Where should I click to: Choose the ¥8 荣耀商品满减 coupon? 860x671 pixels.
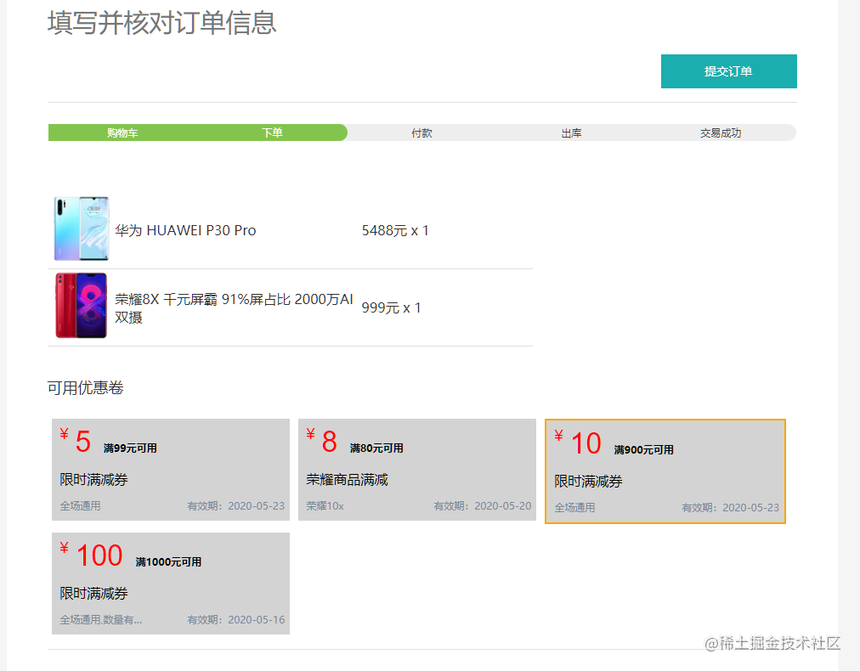pyautogui.click(x=416, y=469)
